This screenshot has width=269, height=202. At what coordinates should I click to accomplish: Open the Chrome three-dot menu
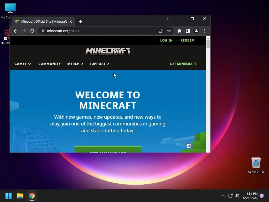coord(205,31)
